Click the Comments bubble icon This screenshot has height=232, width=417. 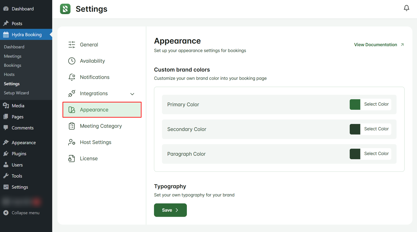click(6, 128)
